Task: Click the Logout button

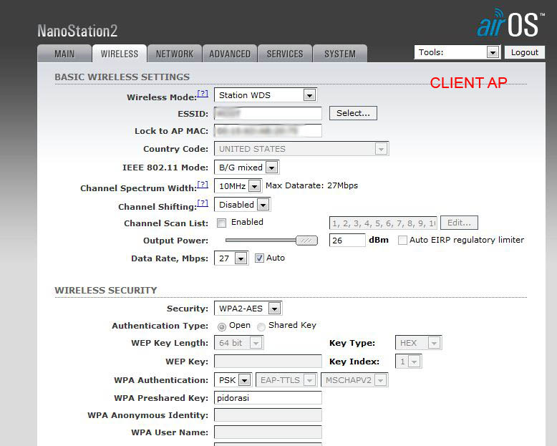Action: pos(524,52)
